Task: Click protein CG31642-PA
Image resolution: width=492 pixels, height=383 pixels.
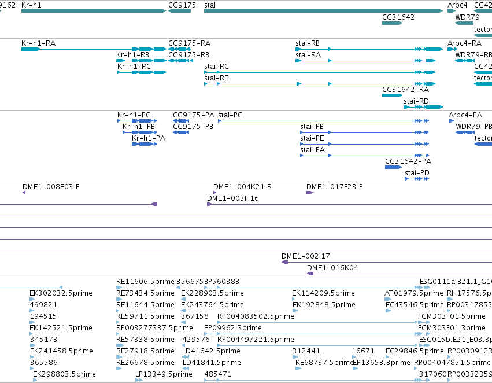Action: coord(394,167)
